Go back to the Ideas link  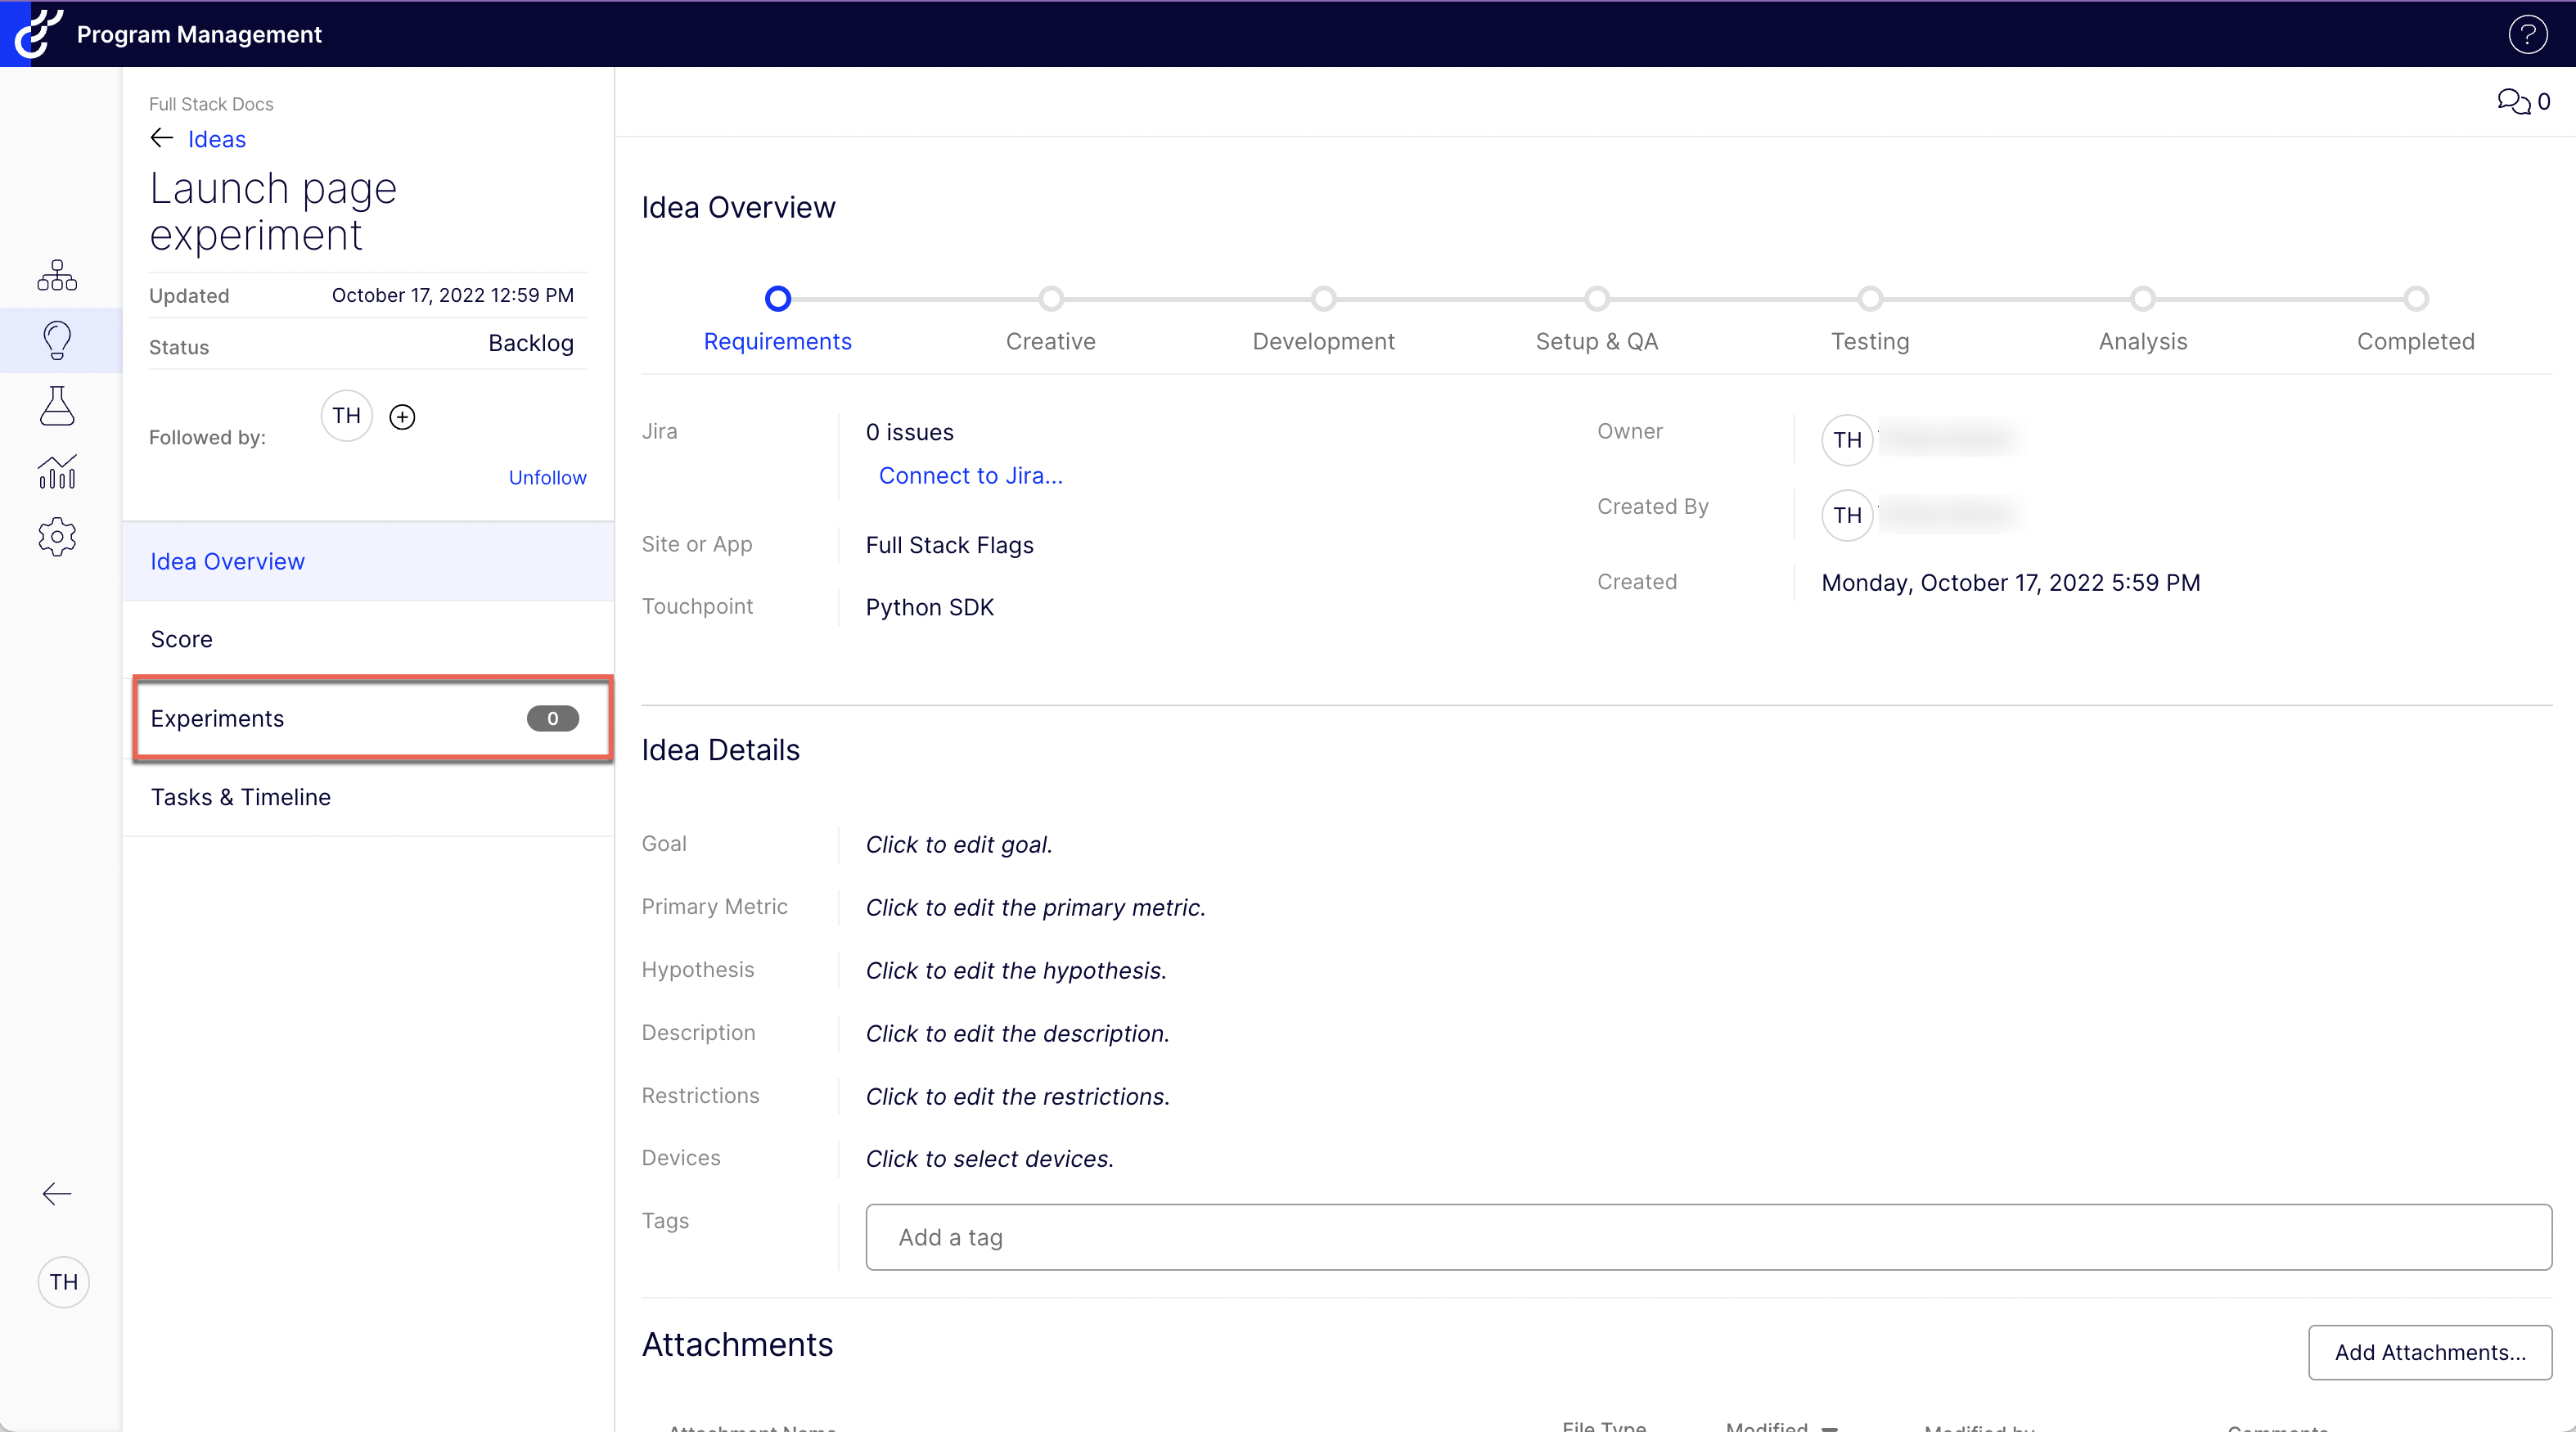pyautogui.click(x=216, y=139)
